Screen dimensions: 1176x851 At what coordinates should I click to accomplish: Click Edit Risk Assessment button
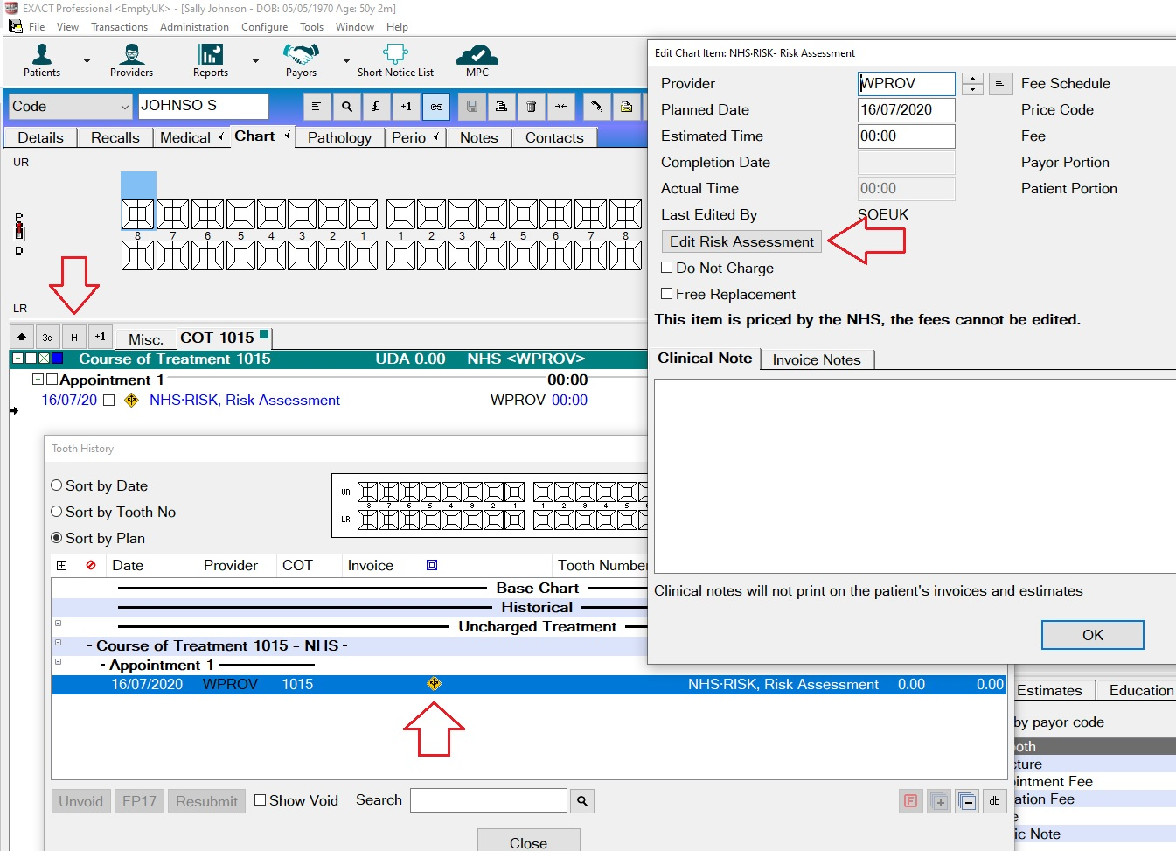pos(741,241)
